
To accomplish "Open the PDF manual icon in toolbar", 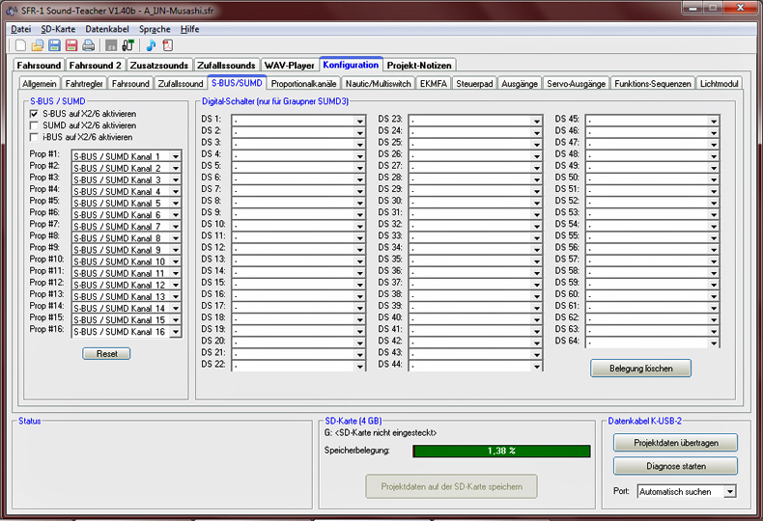I will (167, 45).
